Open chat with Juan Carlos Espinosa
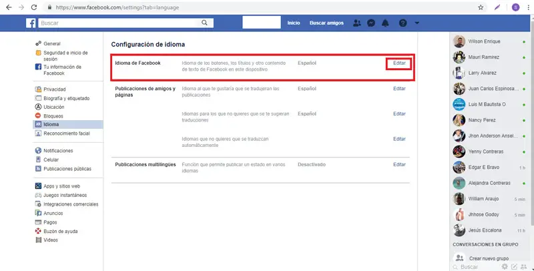 point(490,89)
